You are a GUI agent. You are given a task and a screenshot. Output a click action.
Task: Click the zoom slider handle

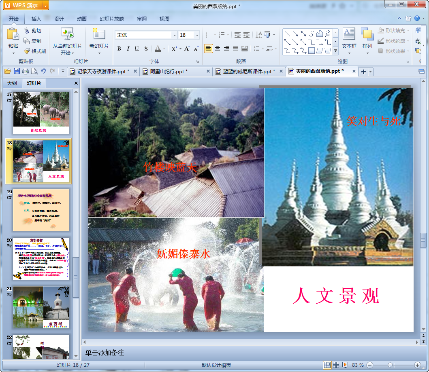tap(391, 365)
